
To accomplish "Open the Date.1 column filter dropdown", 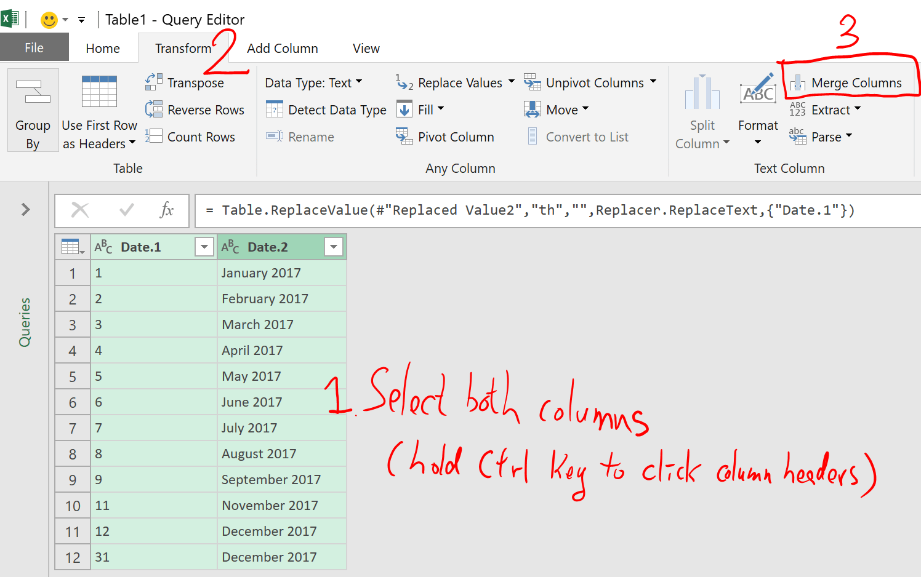I will coord(204,246).
